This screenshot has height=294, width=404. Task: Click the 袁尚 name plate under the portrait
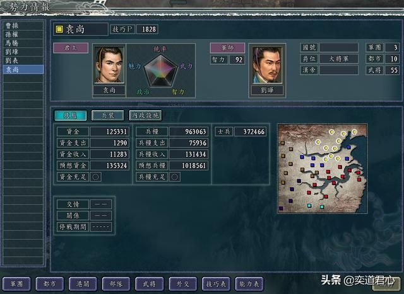tap(109, 91)
